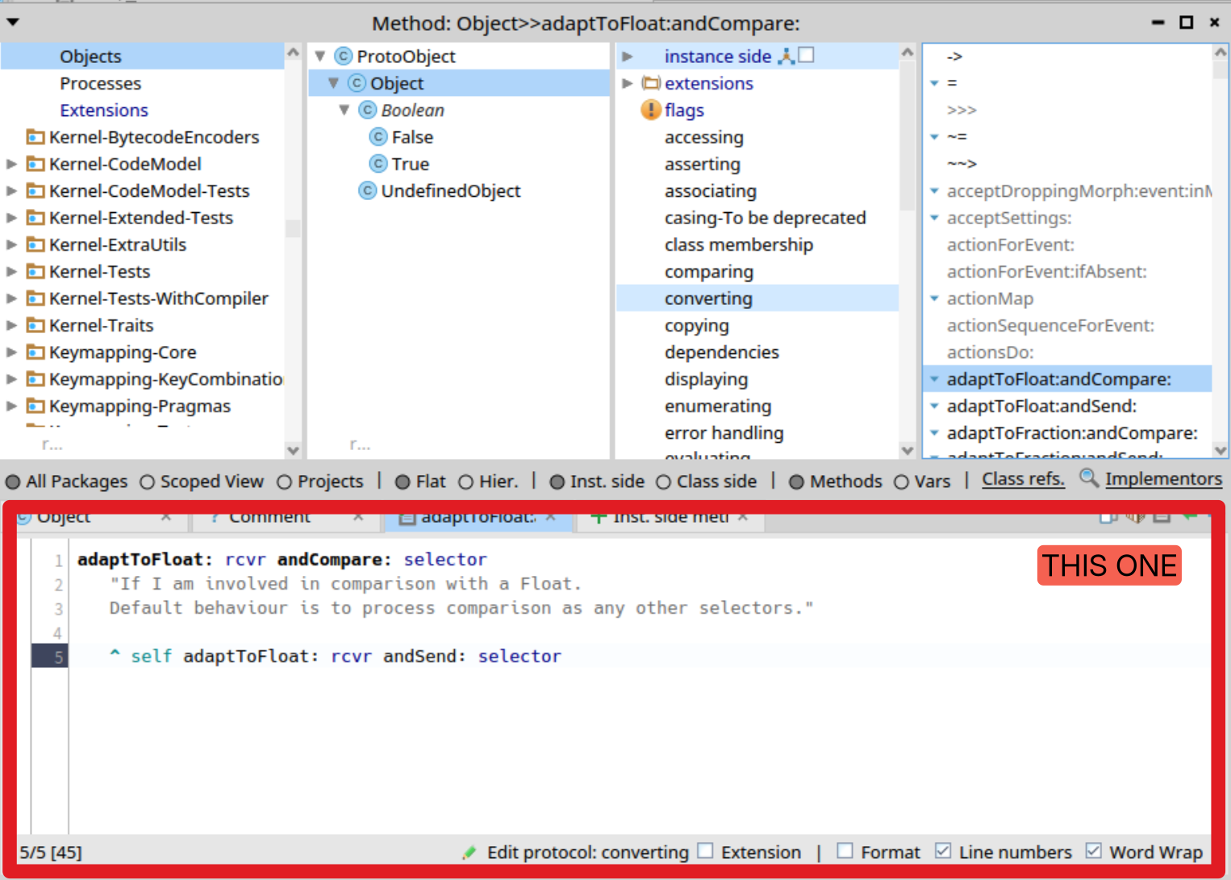Screen dimensions: 1231x880
Task: Click the Kernel-Traits package icon
Action: coord(35,325)
